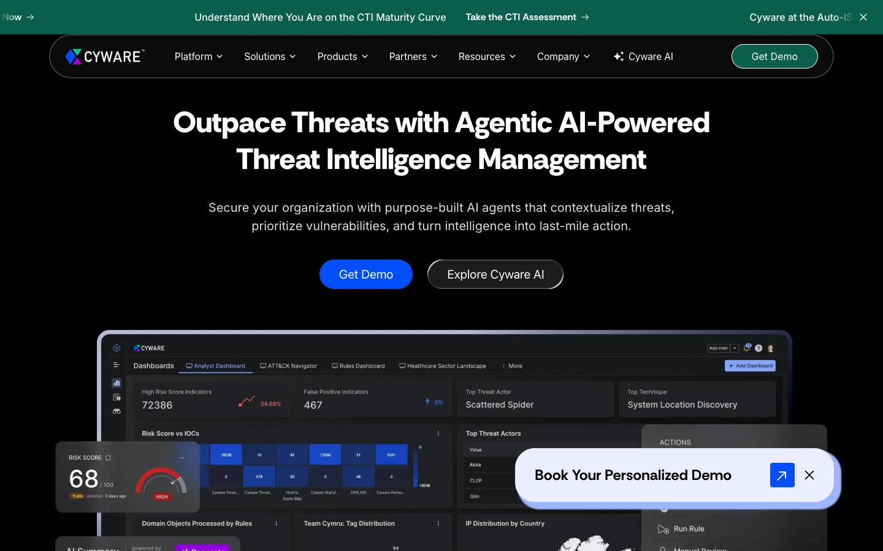Expand the More dashboards menu

pyautogui.click(x=513, y=366)
